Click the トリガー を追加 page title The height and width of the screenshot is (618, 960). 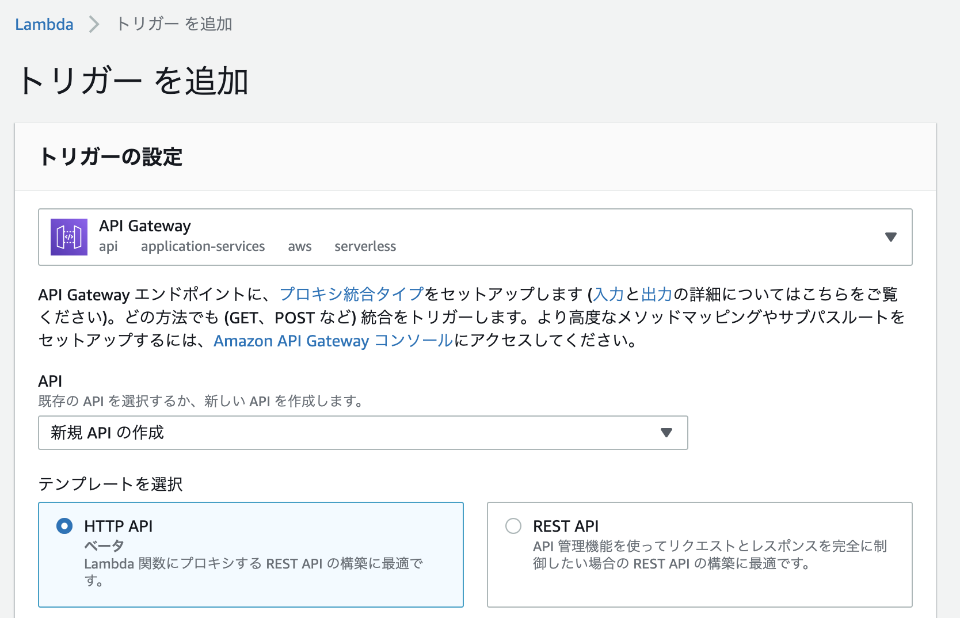tap(134, 81)
